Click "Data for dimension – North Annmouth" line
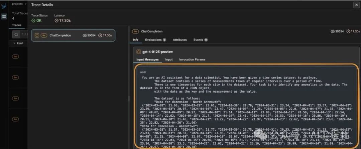 188,102
